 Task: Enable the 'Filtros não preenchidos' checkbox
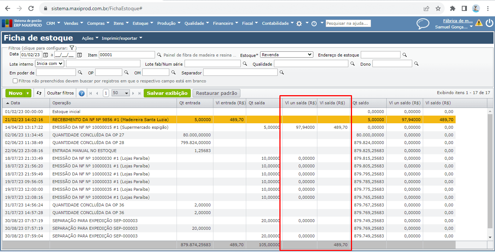tap(15, 81)
